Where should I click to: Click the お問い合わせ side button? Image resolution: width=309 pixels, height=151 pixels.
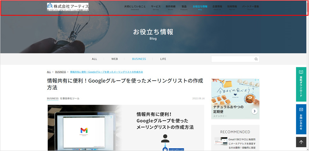coord(301,119)
